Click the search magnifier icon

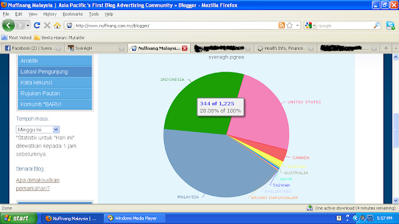[377, 26]
